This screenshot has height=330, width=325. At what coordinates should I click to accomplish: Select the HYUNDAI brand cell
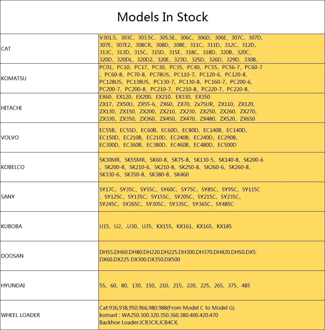49,285
